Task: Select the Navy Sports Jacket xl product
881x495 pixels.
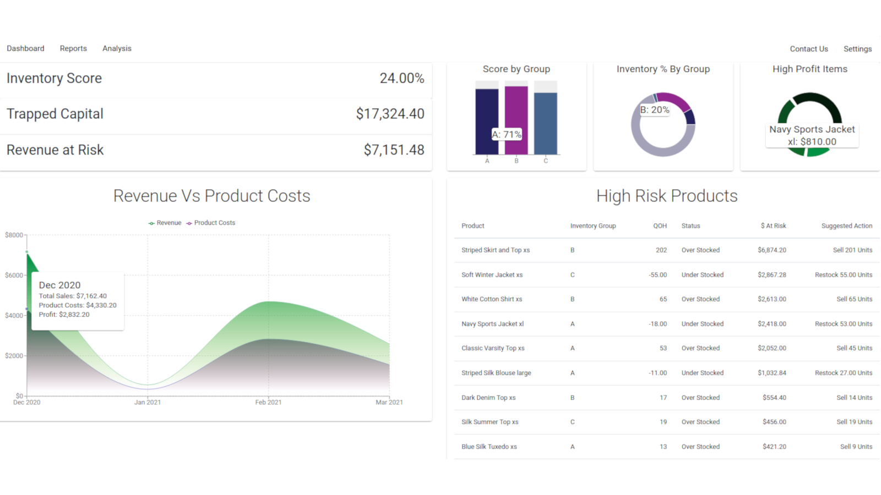Action: (493, 324)
